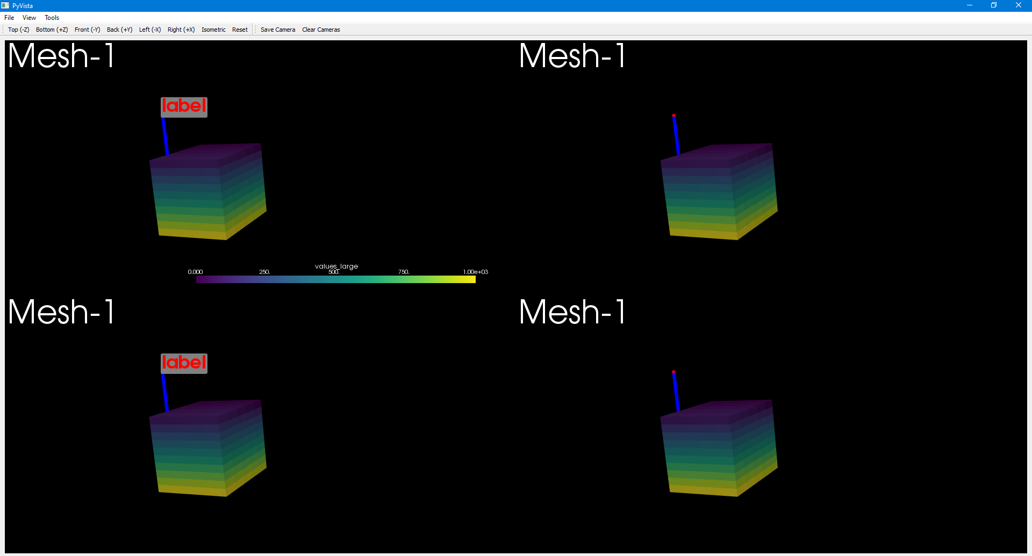Click the Clear Cameras button
The image size is (1032, 556).
pyautogui.click(x=321, y=30)
